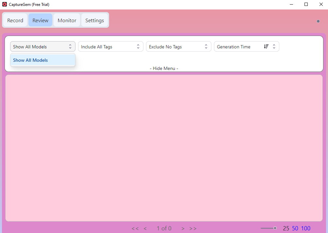Open the Monitor tab
Screen dimensions: 328x233
coord(67,20)
